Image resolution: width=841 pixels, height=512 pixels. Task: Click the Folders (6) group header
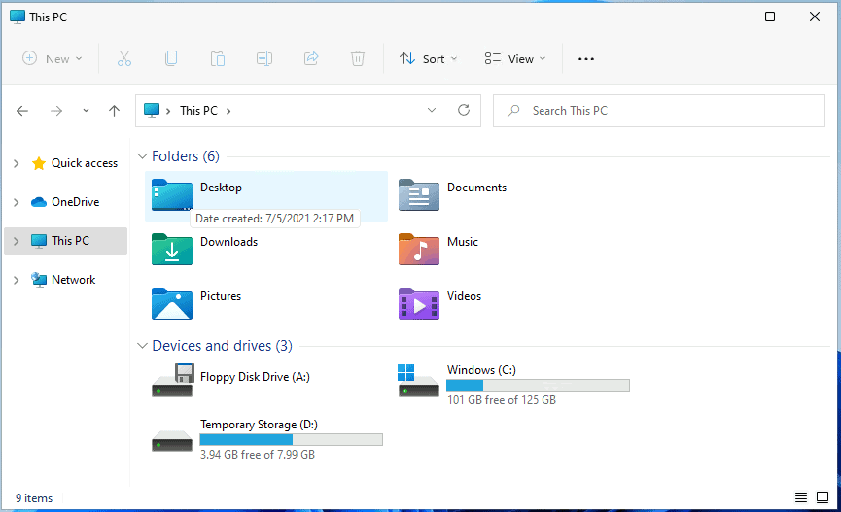pyautogui.click(x=186, y=156)
